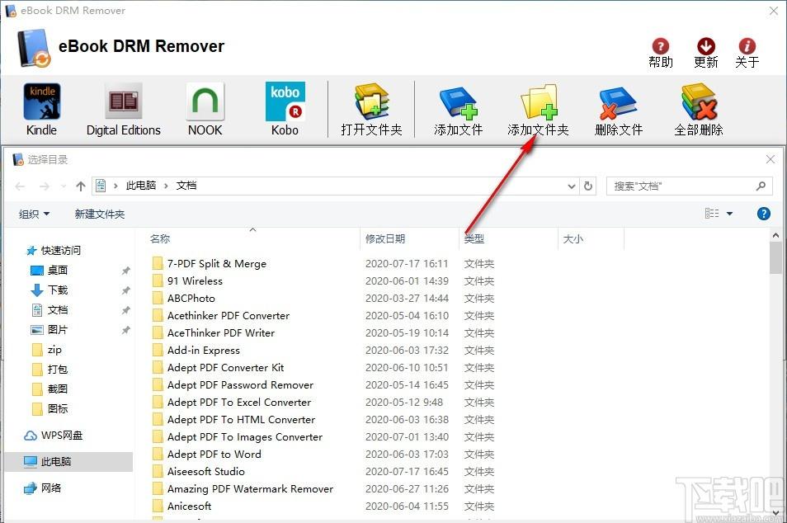787x523 pixels.
Task: Select WPS网盘 in the sidebar
Action: click(x=53, y=436)
